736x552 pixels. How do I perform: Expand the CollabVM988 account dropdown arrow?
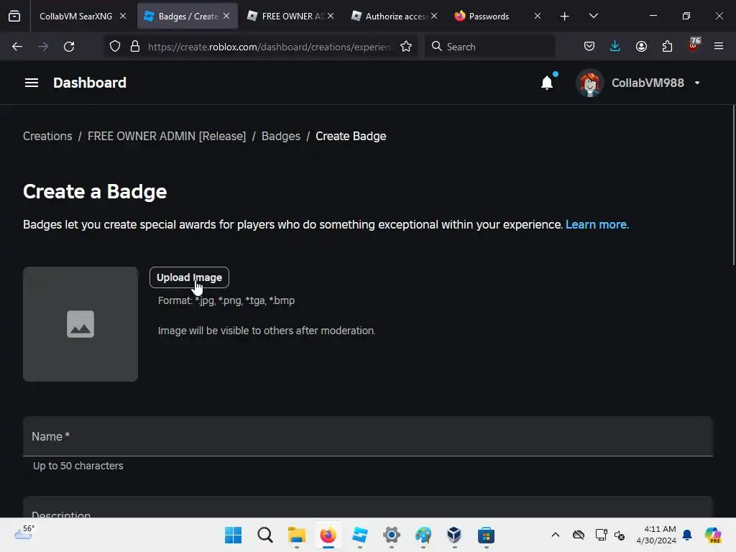tap(697, 83)
